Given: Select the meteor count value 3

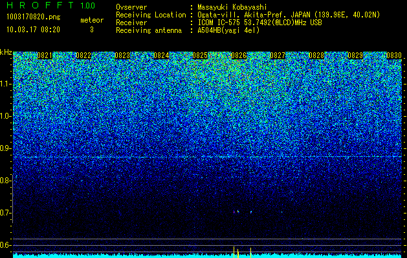Looking at the screenshot, I should tap(92, 30).
